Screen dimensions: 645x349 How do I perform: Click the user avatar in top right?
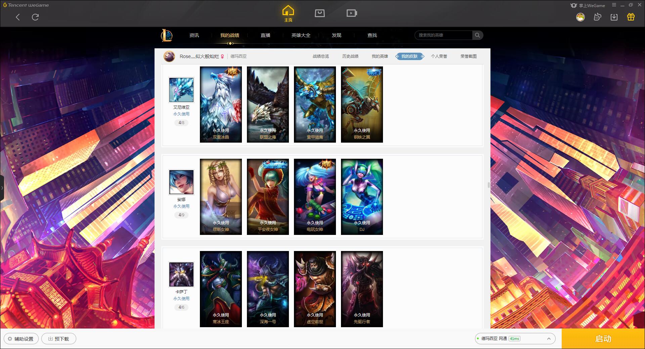[x=580, y=17]
